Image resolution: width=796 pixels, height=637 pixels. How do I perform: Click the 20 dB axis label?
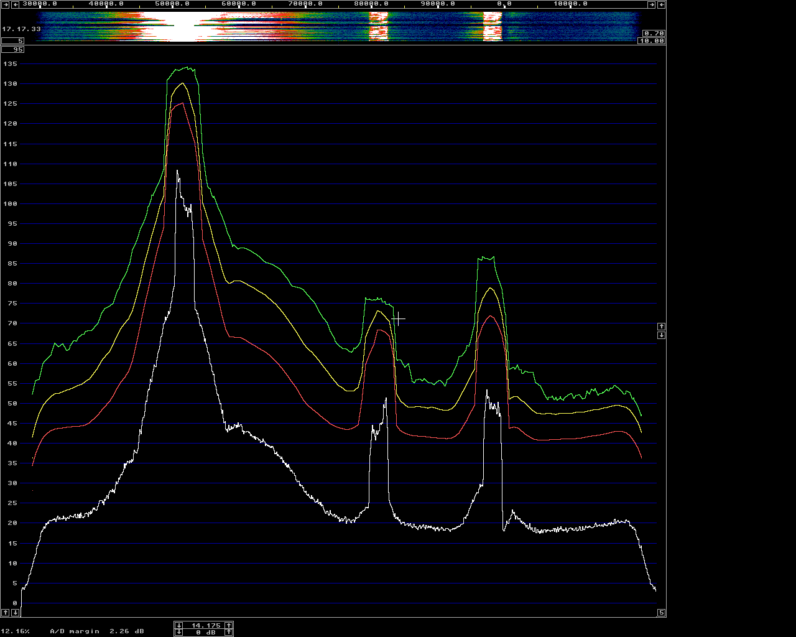click(12, 523)
